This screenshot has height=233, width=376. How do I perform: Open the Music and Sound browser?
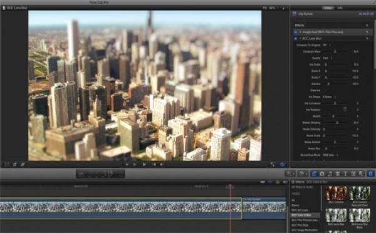(x=330, y=173)
